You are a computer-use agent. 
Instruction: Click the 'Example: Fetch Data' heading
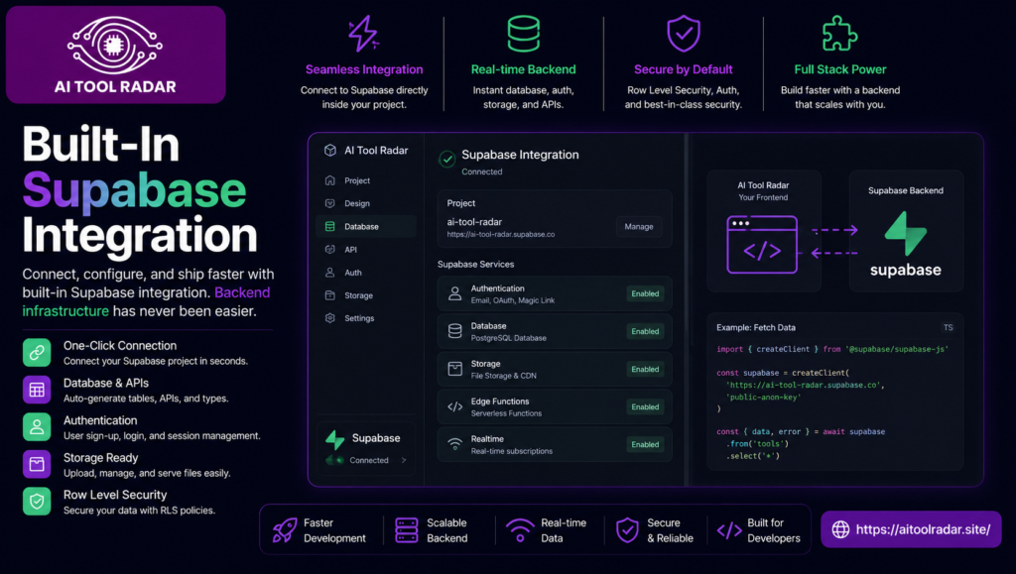(x=755, y=327)
